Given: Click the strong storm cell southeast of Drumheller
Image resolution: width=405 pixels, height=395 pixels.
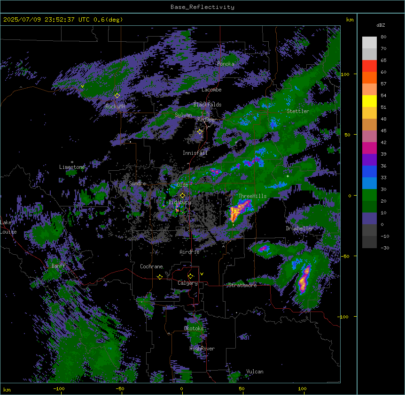Looking at the screenshot, I should tap(304, 280).
